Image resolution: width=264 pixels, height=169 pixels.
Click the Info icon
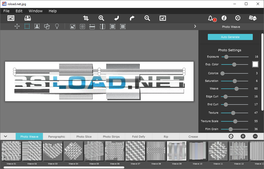coord(224,18)
